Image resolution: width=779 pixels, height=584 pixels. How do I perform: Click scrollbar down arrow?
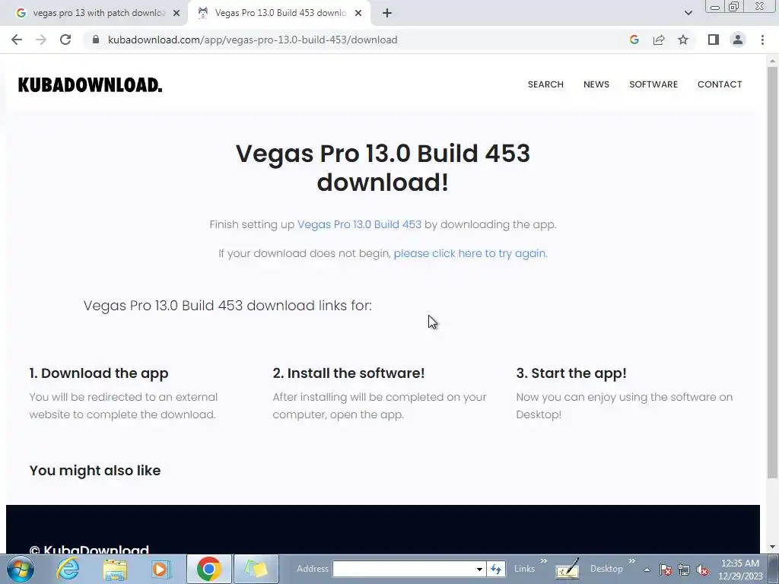pyautogui.click(x=773, y=547)
